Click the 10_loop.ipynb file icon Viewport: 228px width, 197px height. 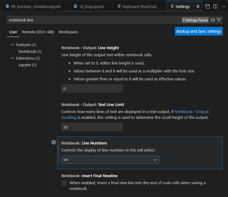coord(75,6)
